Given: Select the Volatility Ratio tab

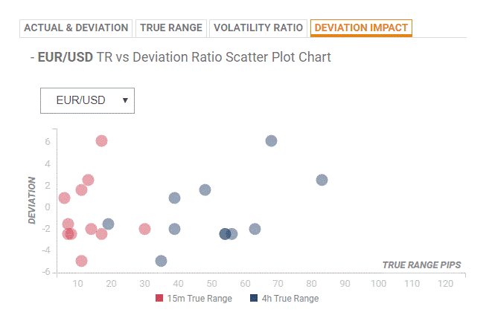Looking at the screenshot, I should (258, 28).
